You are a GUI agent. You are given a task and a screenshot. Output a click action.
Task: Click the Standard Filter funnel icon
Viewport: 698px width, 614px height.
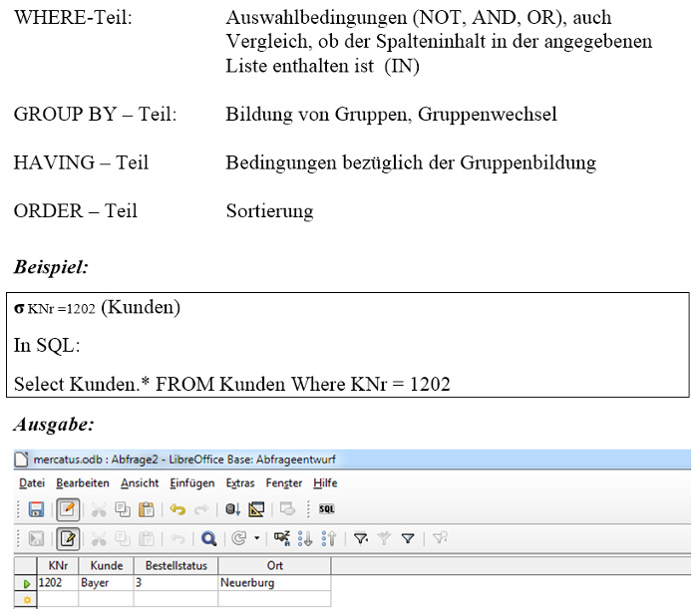[407, 539]
